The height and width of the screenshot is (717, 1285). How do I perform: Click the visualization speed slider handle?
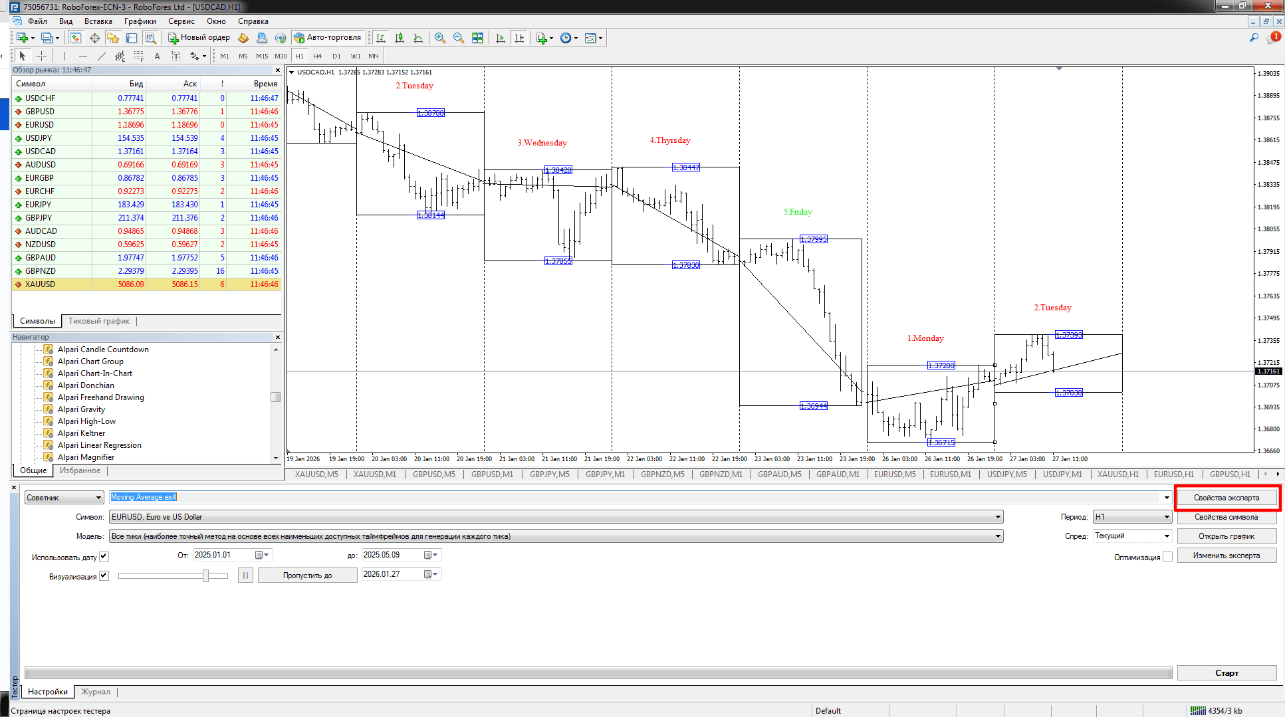[206, 575]
